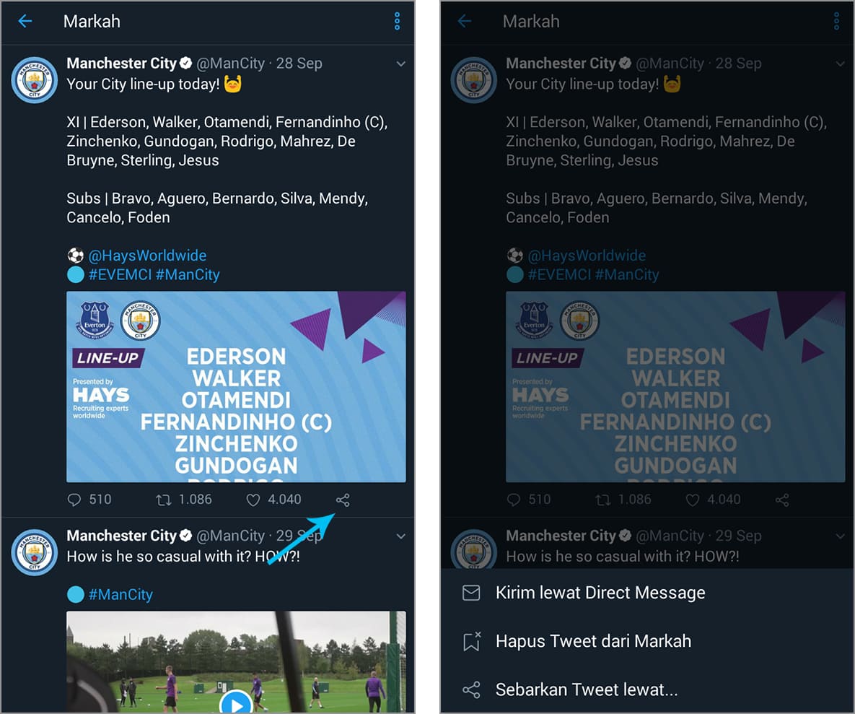The width and height of the screenshot is (855, 714).
Task: Retweet the line-up tweet with 1.086 retweets
Action: click(164, 500)
